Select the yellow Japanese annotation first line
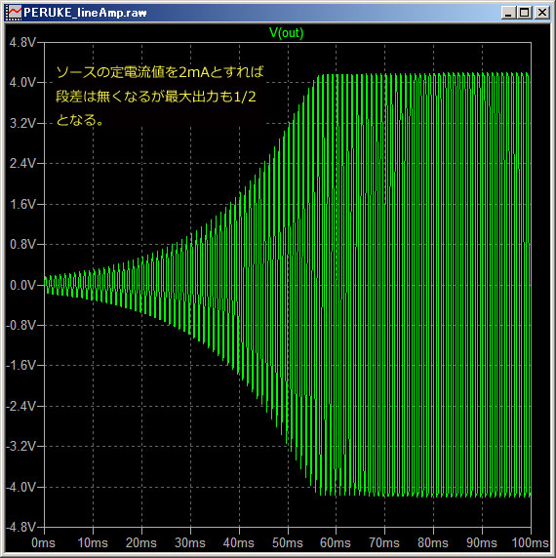This screenshot has width=556, height=558. pyautogui.click(x=160, y=72)
